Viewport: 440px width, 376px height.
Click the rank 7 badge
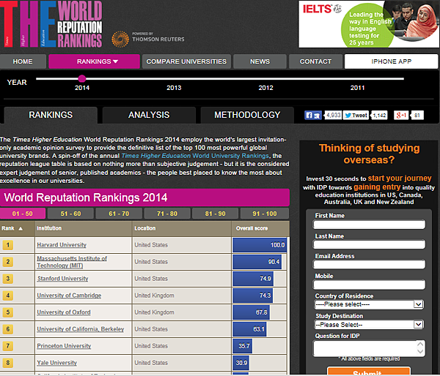tap(8, 346)
